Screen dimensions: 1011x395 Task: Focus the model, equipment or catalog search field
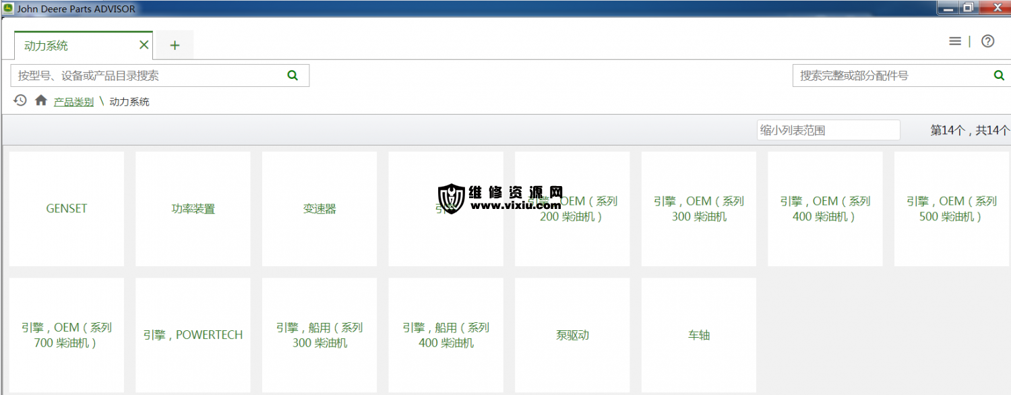click(x=160, y=75)
